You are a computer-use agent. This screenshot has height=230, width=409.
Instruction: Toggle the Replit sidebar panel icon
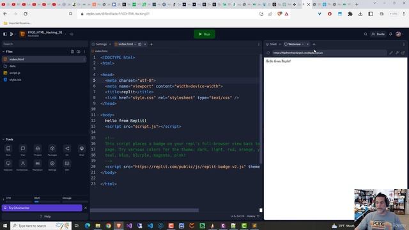point(5,34)
